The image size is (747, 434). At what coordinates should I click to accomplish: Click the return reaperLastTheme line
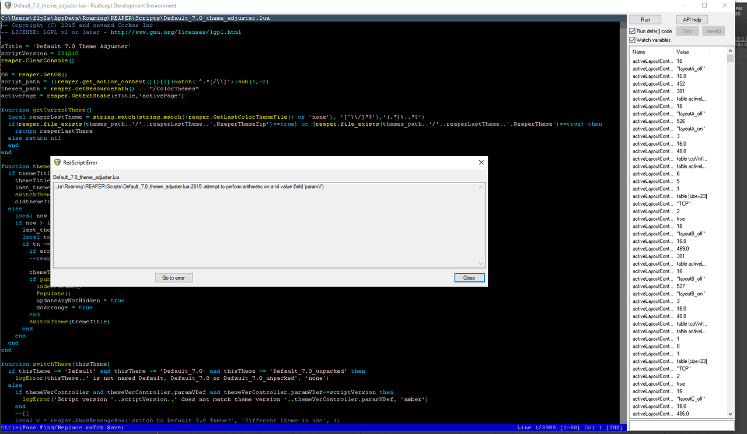point(54,131)
